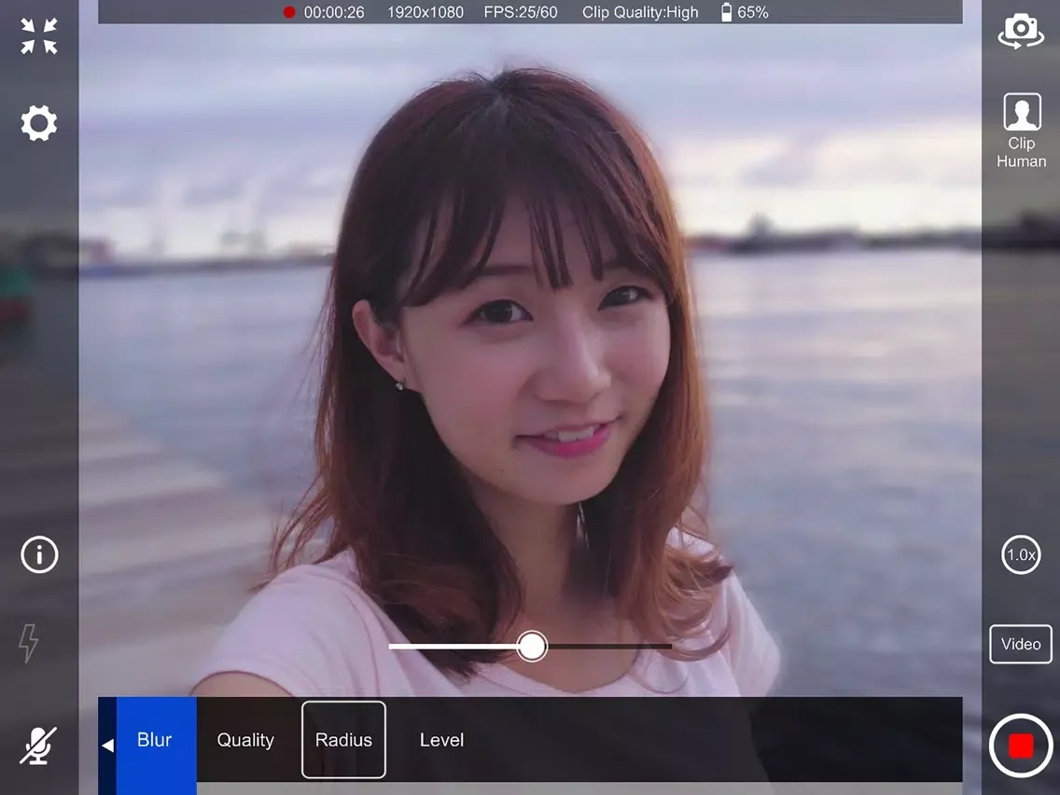Stop recording with the red square
Viewport: 1060px width, 795px height.
pyautogui.click(x=1021, y=746)
